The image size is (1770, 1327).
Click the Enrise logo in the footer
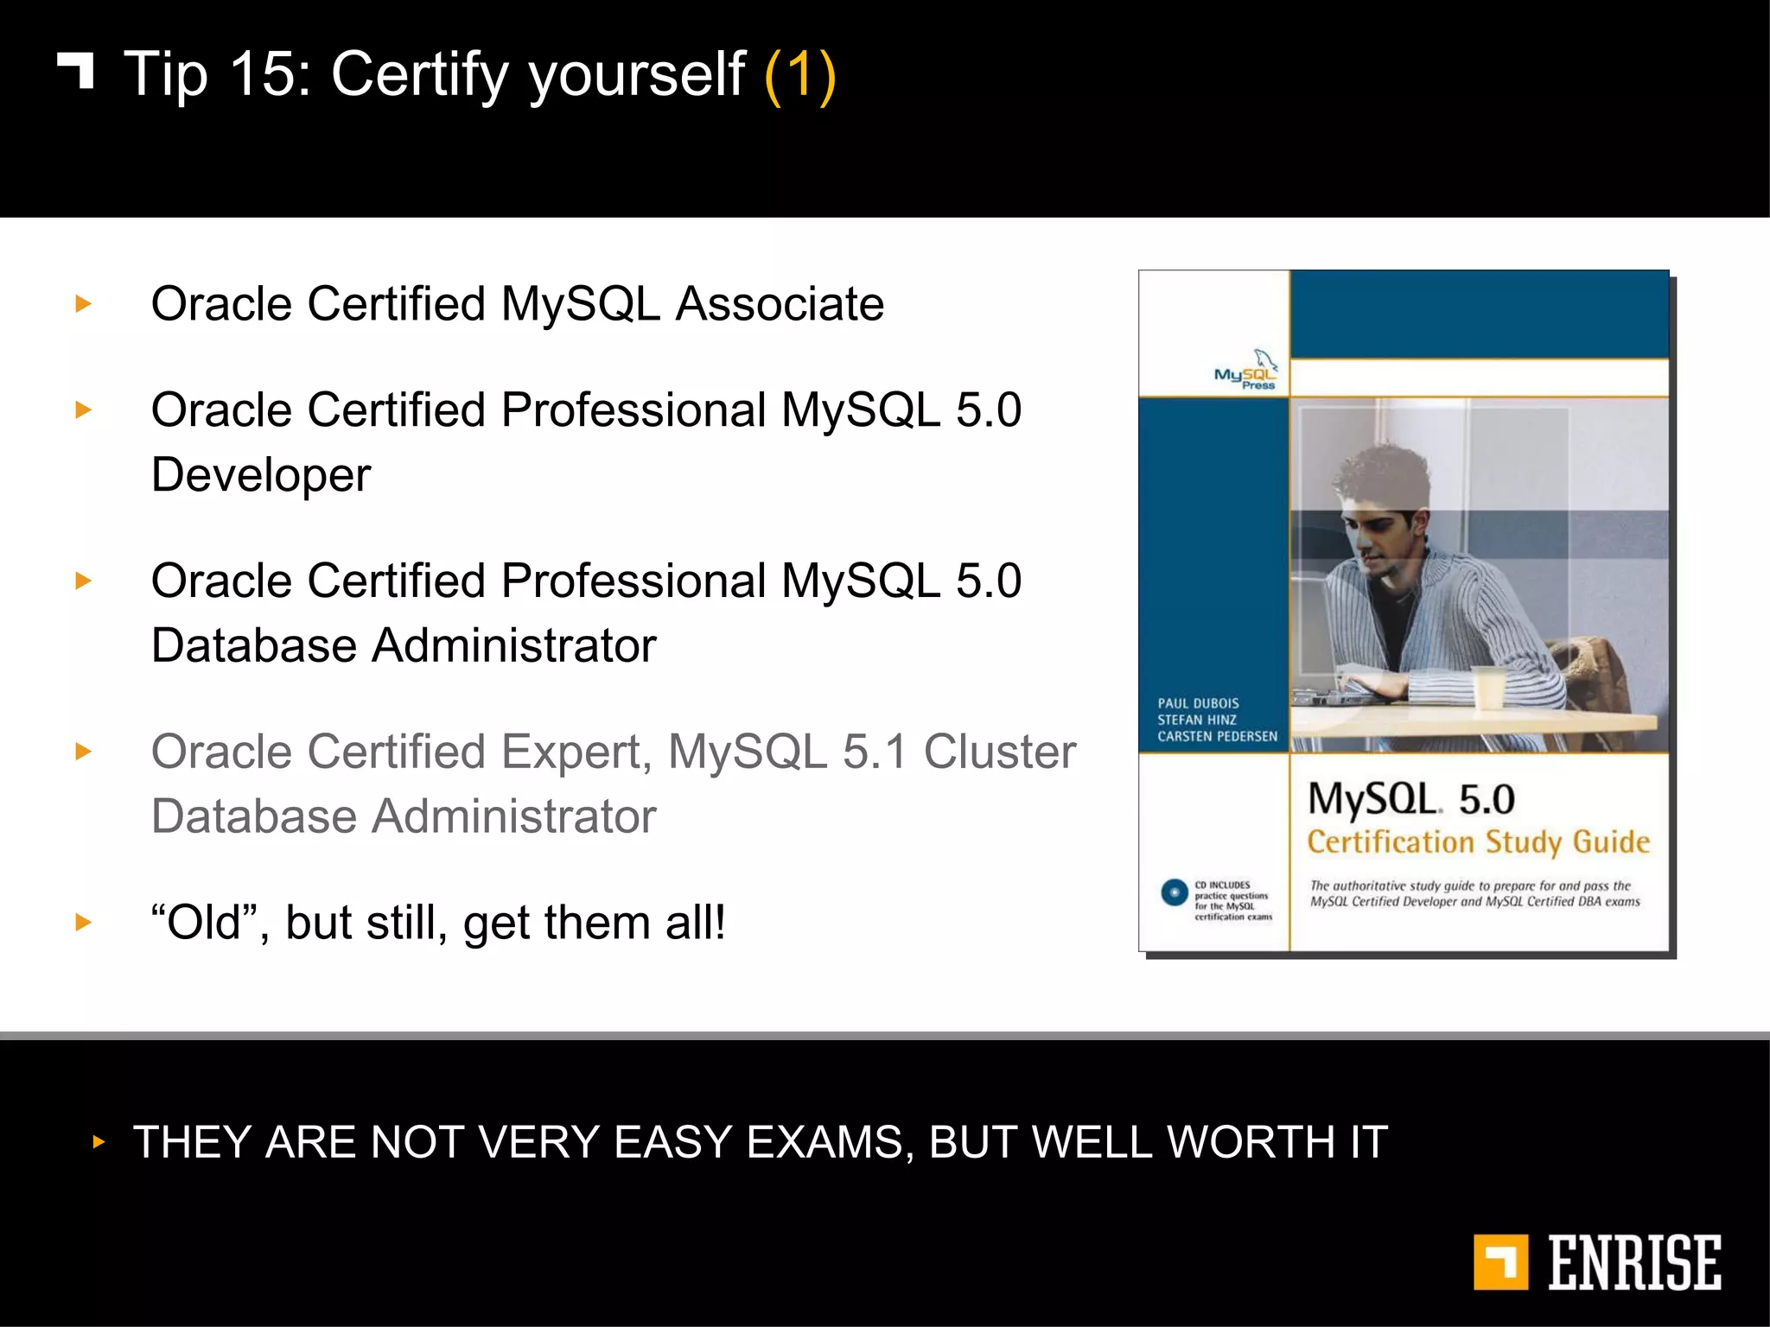[x=1597, y=1262]
